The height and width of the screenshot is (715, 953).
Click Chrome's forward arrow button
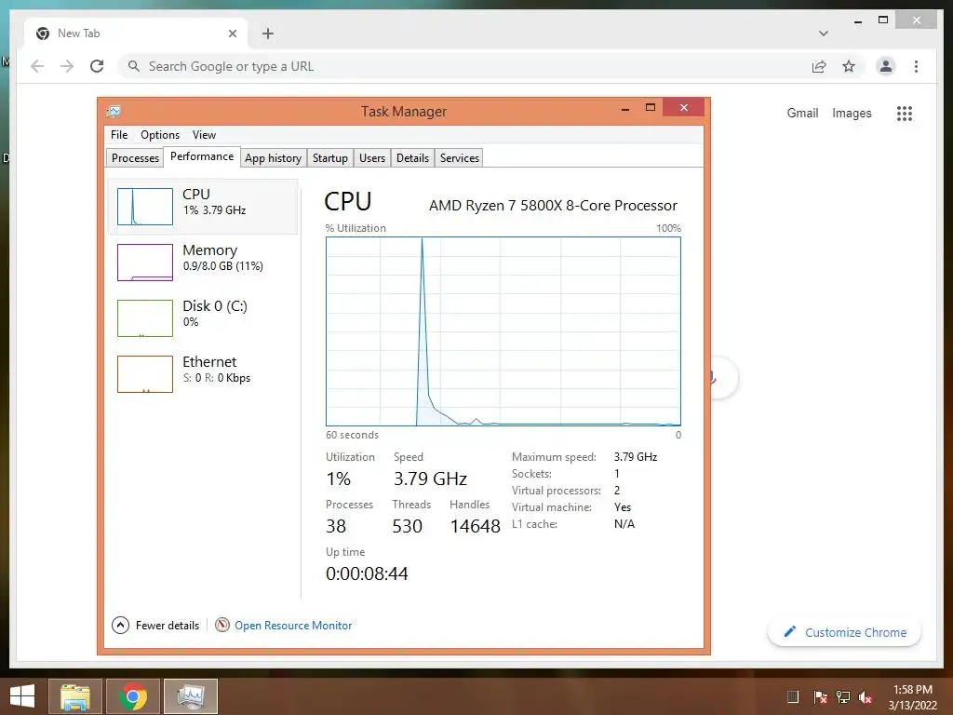[67, 66]
